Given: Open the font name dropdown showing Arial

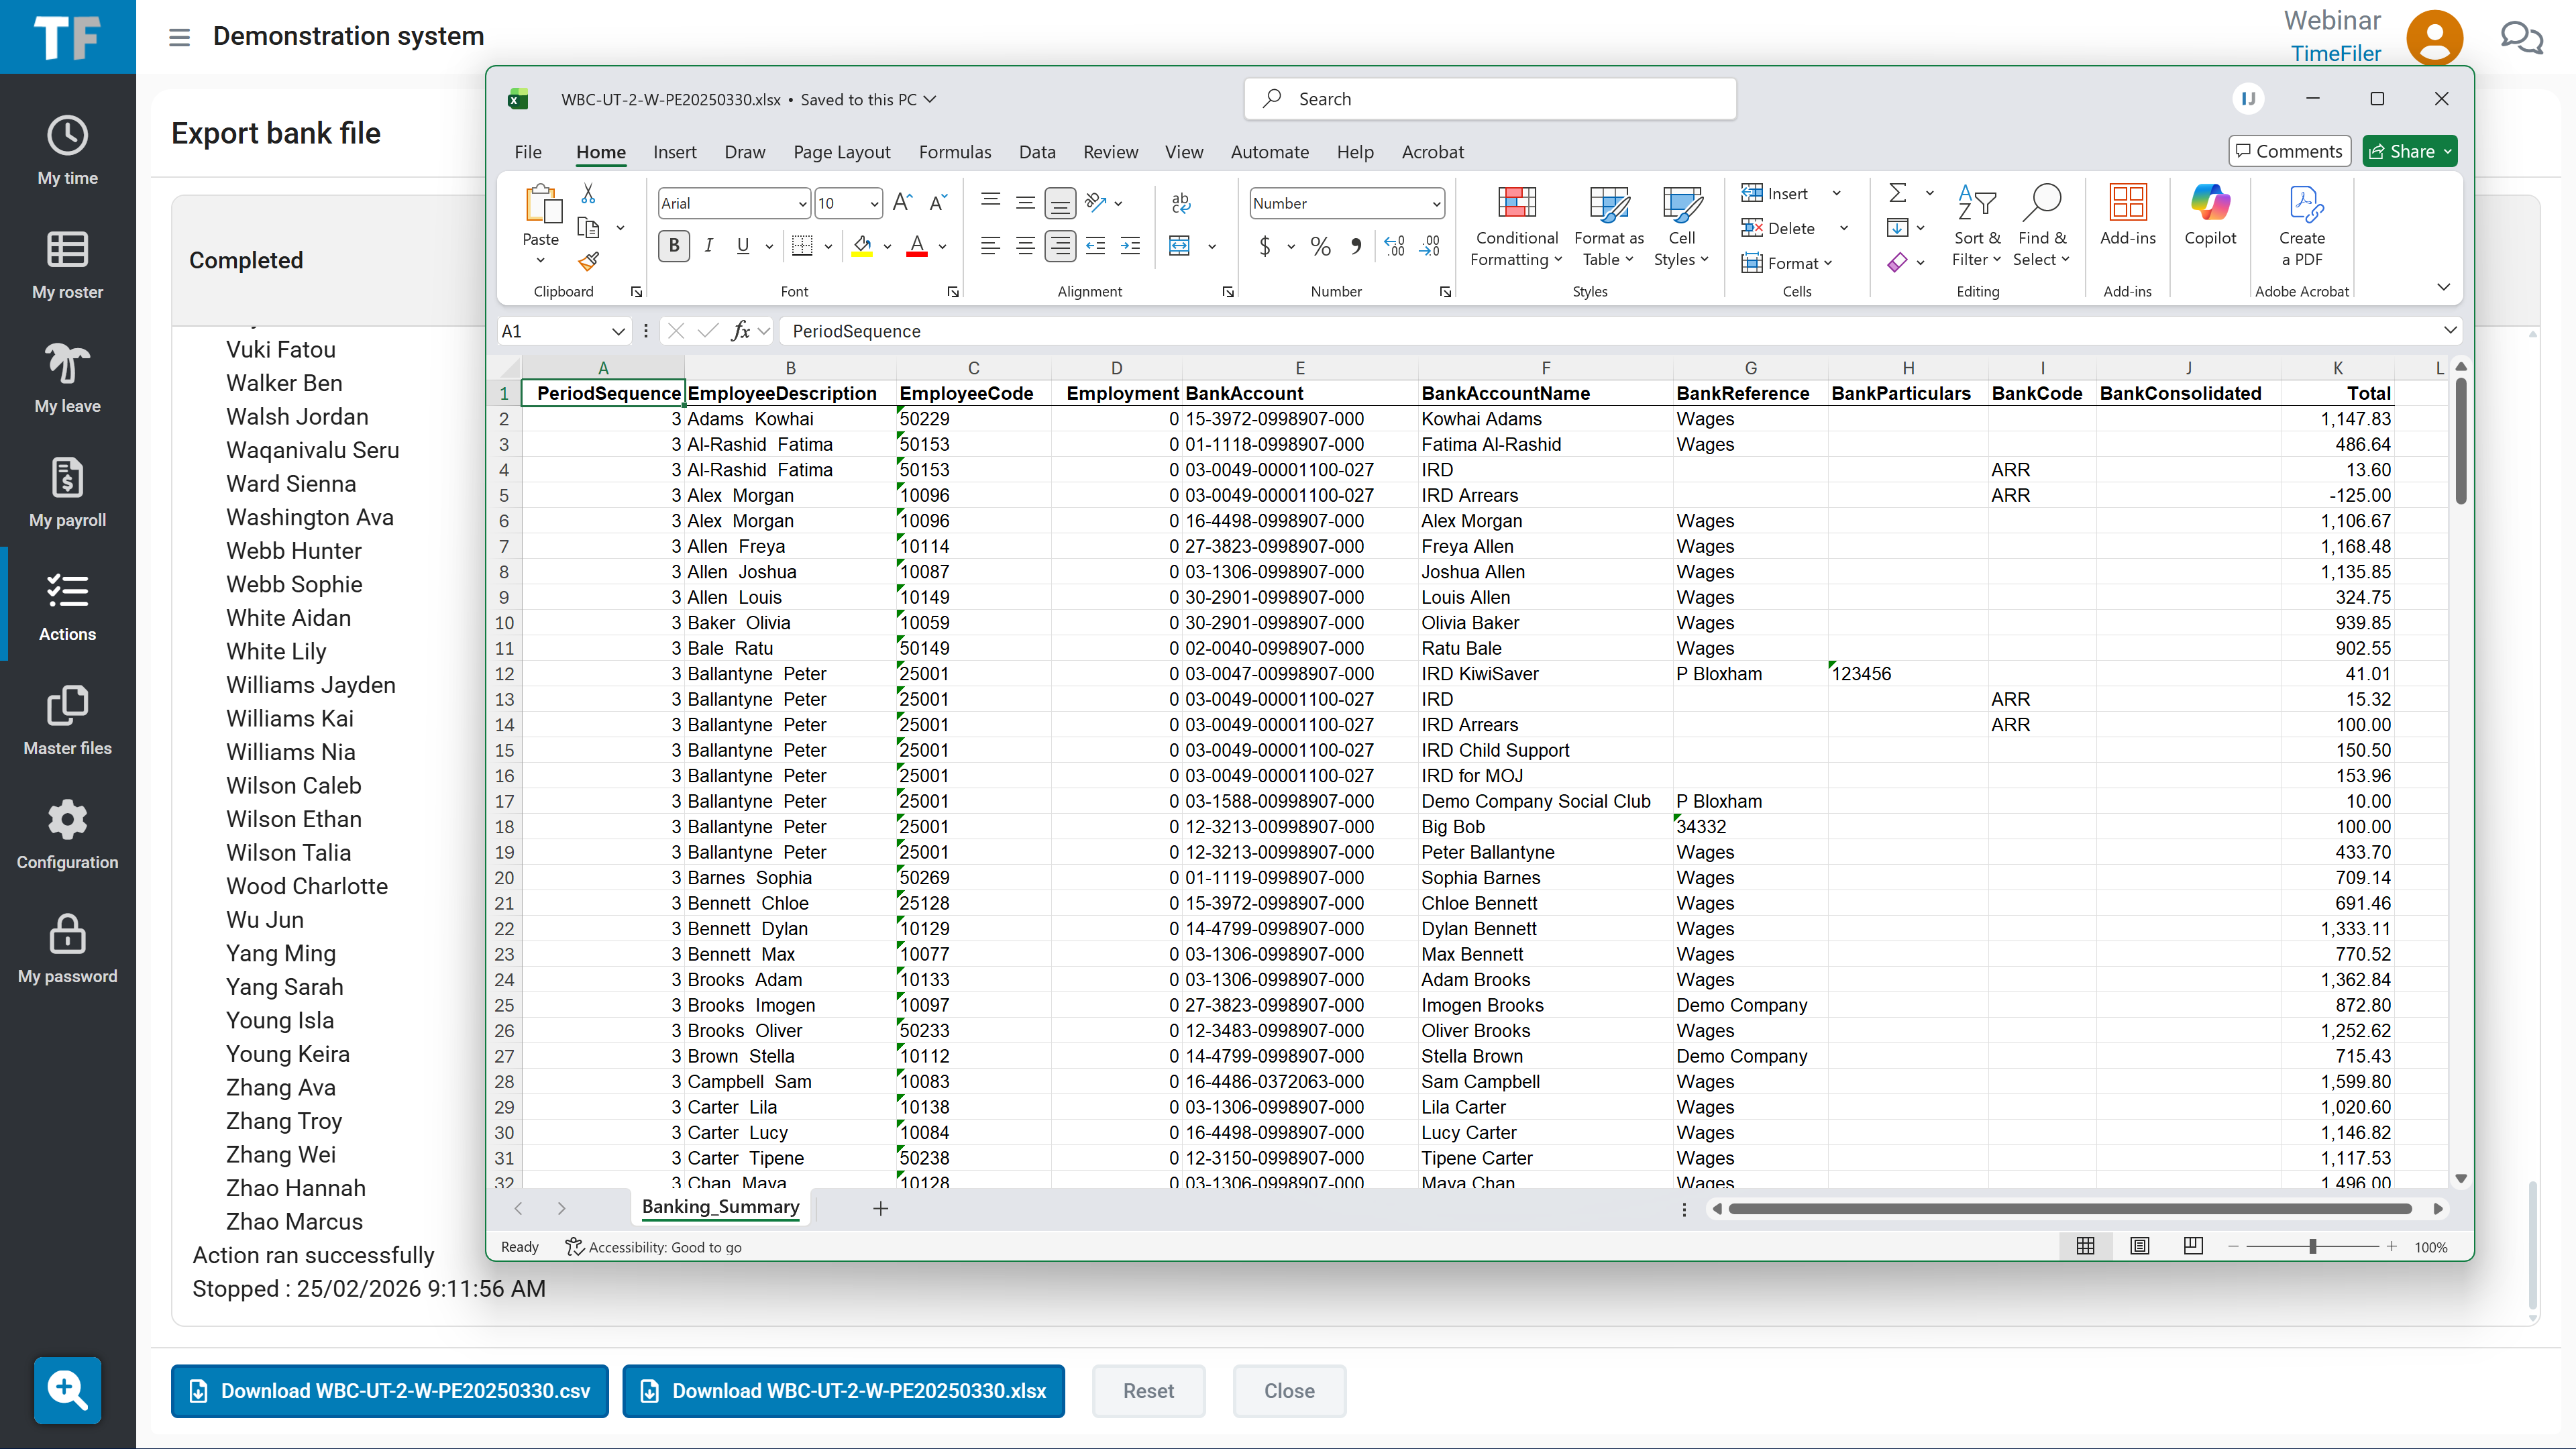Looking at the screenshot, I should point(802,204).
